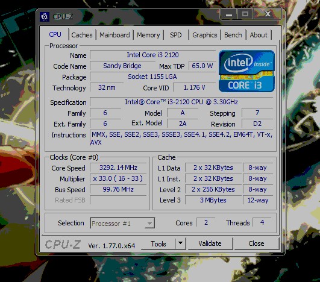The width and height of the screenshot is (320, 282).
Task: Switch to the Memory tab
Action: [148, 35]
